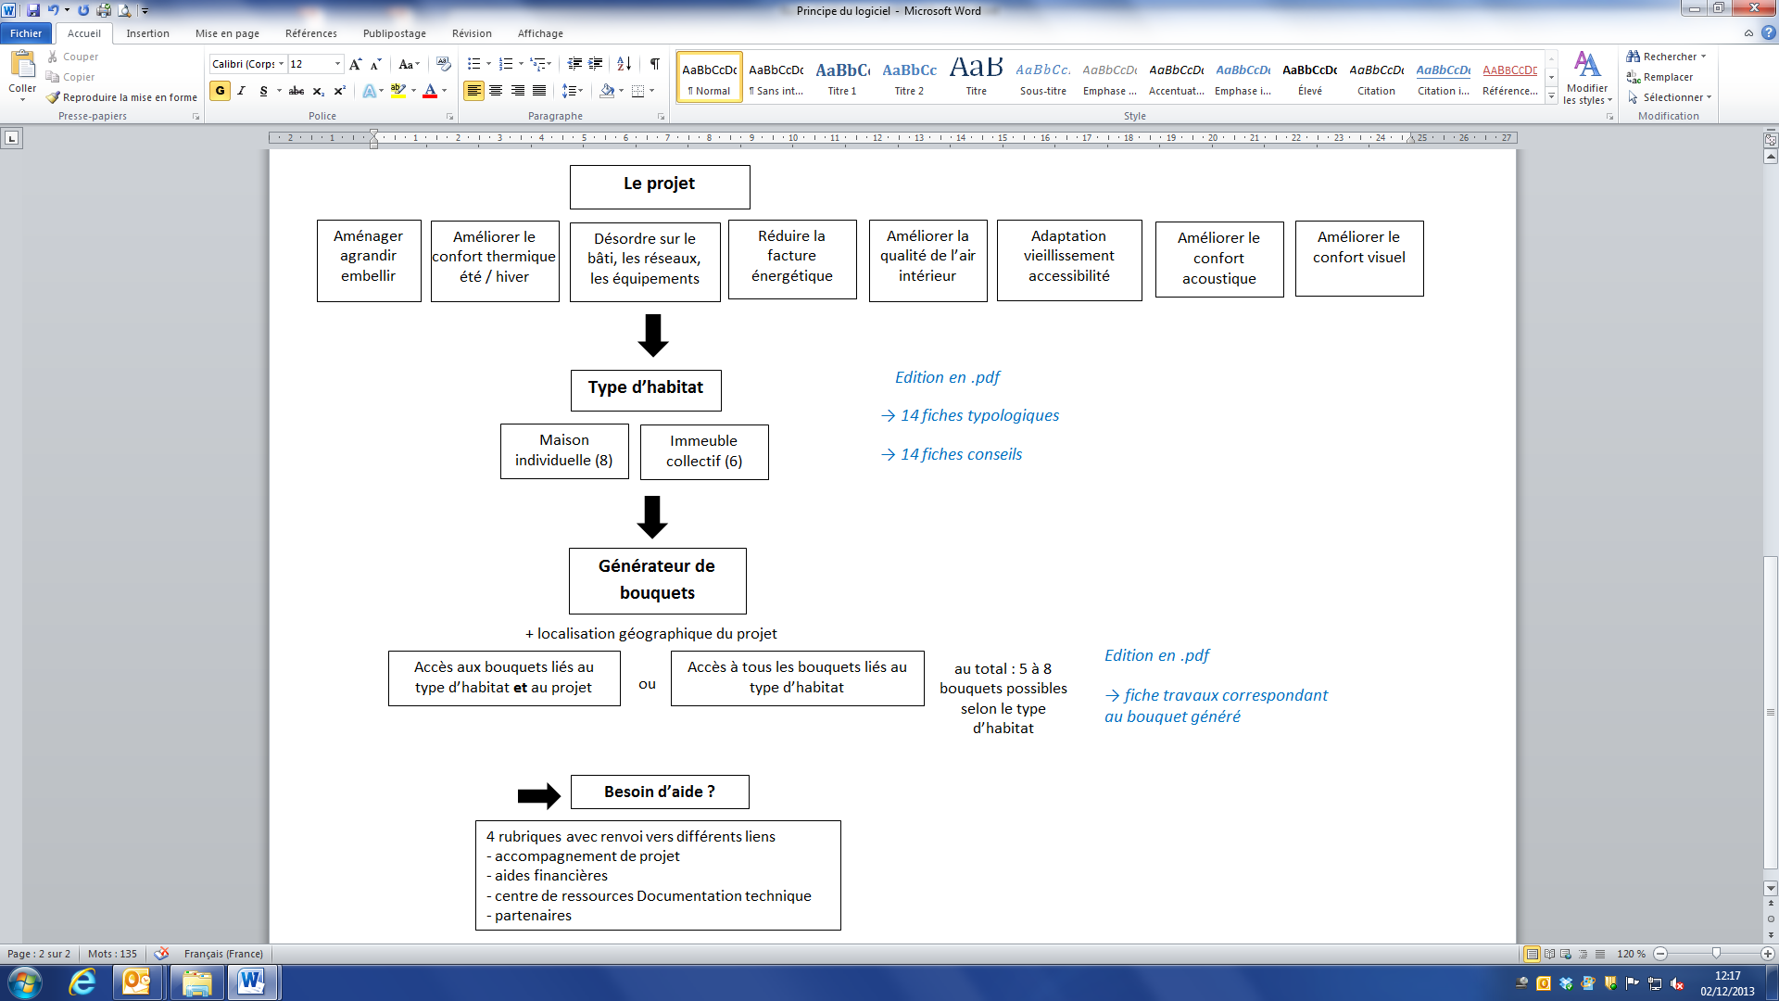The width and height of the screenshot is (1779, 1001).
Task: Click the Coller paste icon
Action: [x=22, y=67]
